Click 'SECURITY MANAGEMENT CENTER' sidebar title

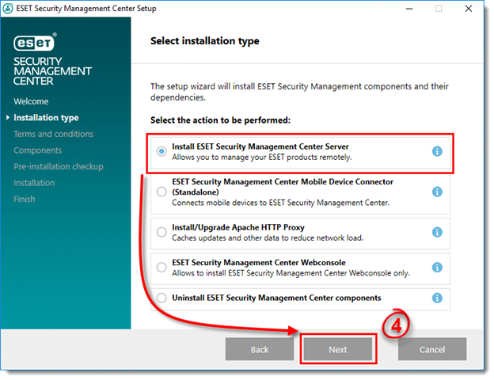(52, 71)
